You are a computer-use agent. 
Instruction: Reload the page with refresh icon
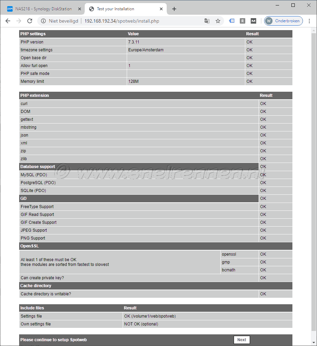30,21
